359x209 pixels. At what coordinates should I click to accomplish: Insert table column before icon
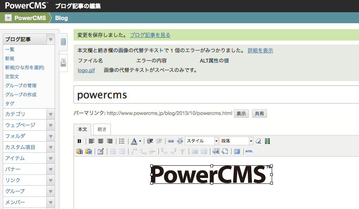click(164, 151)
